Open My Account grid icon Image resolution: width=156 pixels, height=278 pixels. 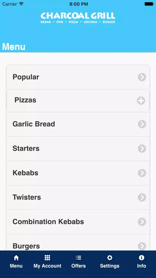tap(47, 258)
